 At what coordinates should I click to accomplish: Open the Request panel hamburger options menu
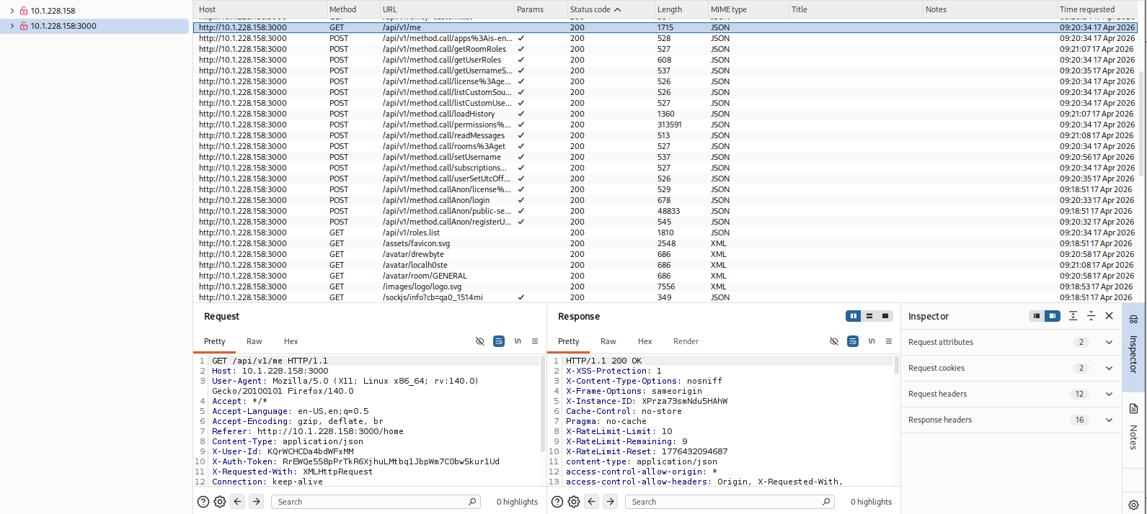[535, 341]
